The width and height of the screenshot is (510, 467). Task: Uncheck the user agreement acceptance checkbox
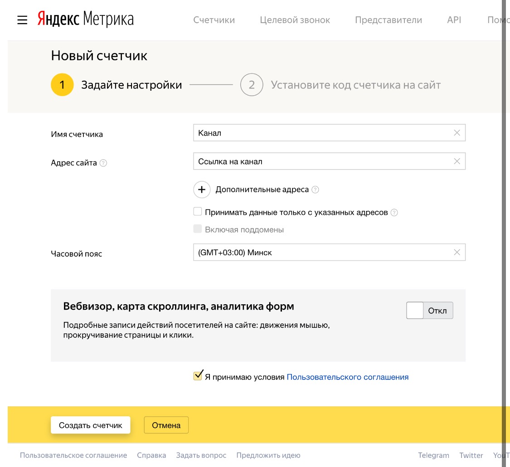click(198, 376)
